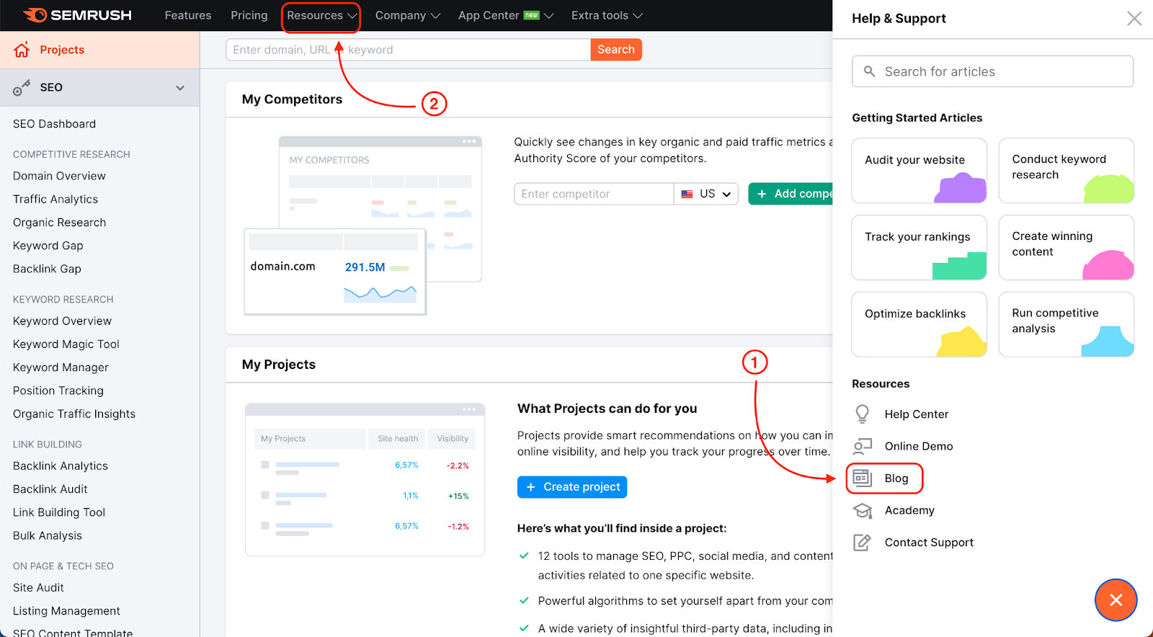Image resolution: width=1153 pixels, height=637 pixels.
Task: Click the Add competitor button
Action: [x=791, y=194]
